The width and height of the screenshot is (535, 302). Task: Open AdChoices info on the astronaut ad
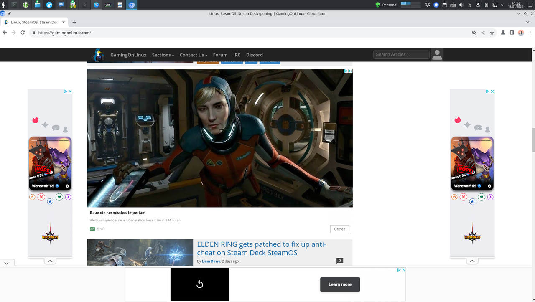pyautogui.click(x=346, y=71)
